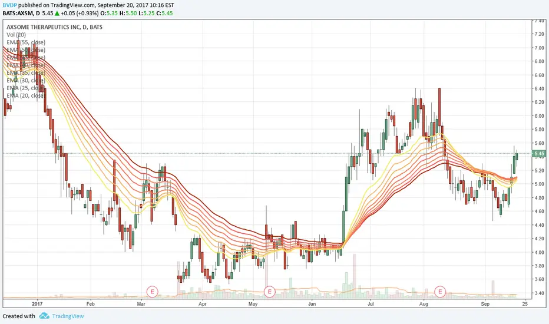549x324 pixels.
Task: Click the 6.40 price axis label
Action: click(539, 88)
